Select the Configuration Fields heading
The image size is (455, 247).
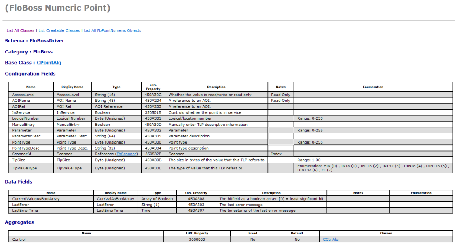click(x=30, y=74)
